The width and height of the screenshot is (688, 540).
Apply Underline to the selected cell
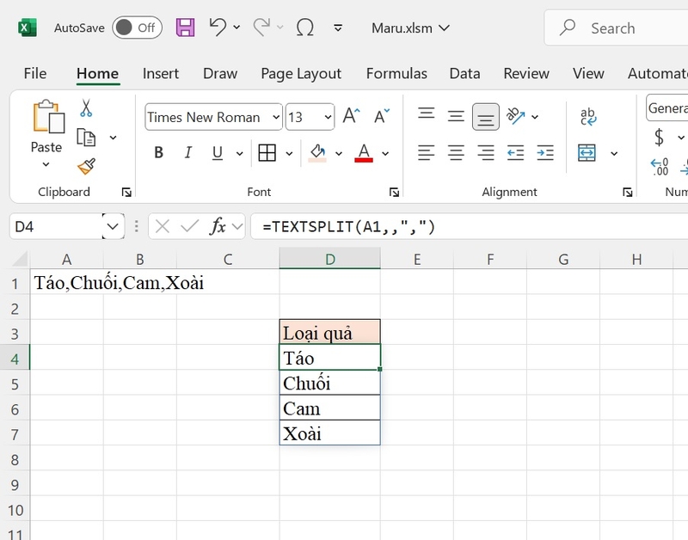point(216,152)
